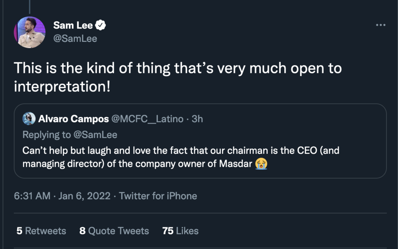Screen dimensions: 398x249
Task: Click the 'Twitter for iPhone' source link
Action: click(158, 196)
